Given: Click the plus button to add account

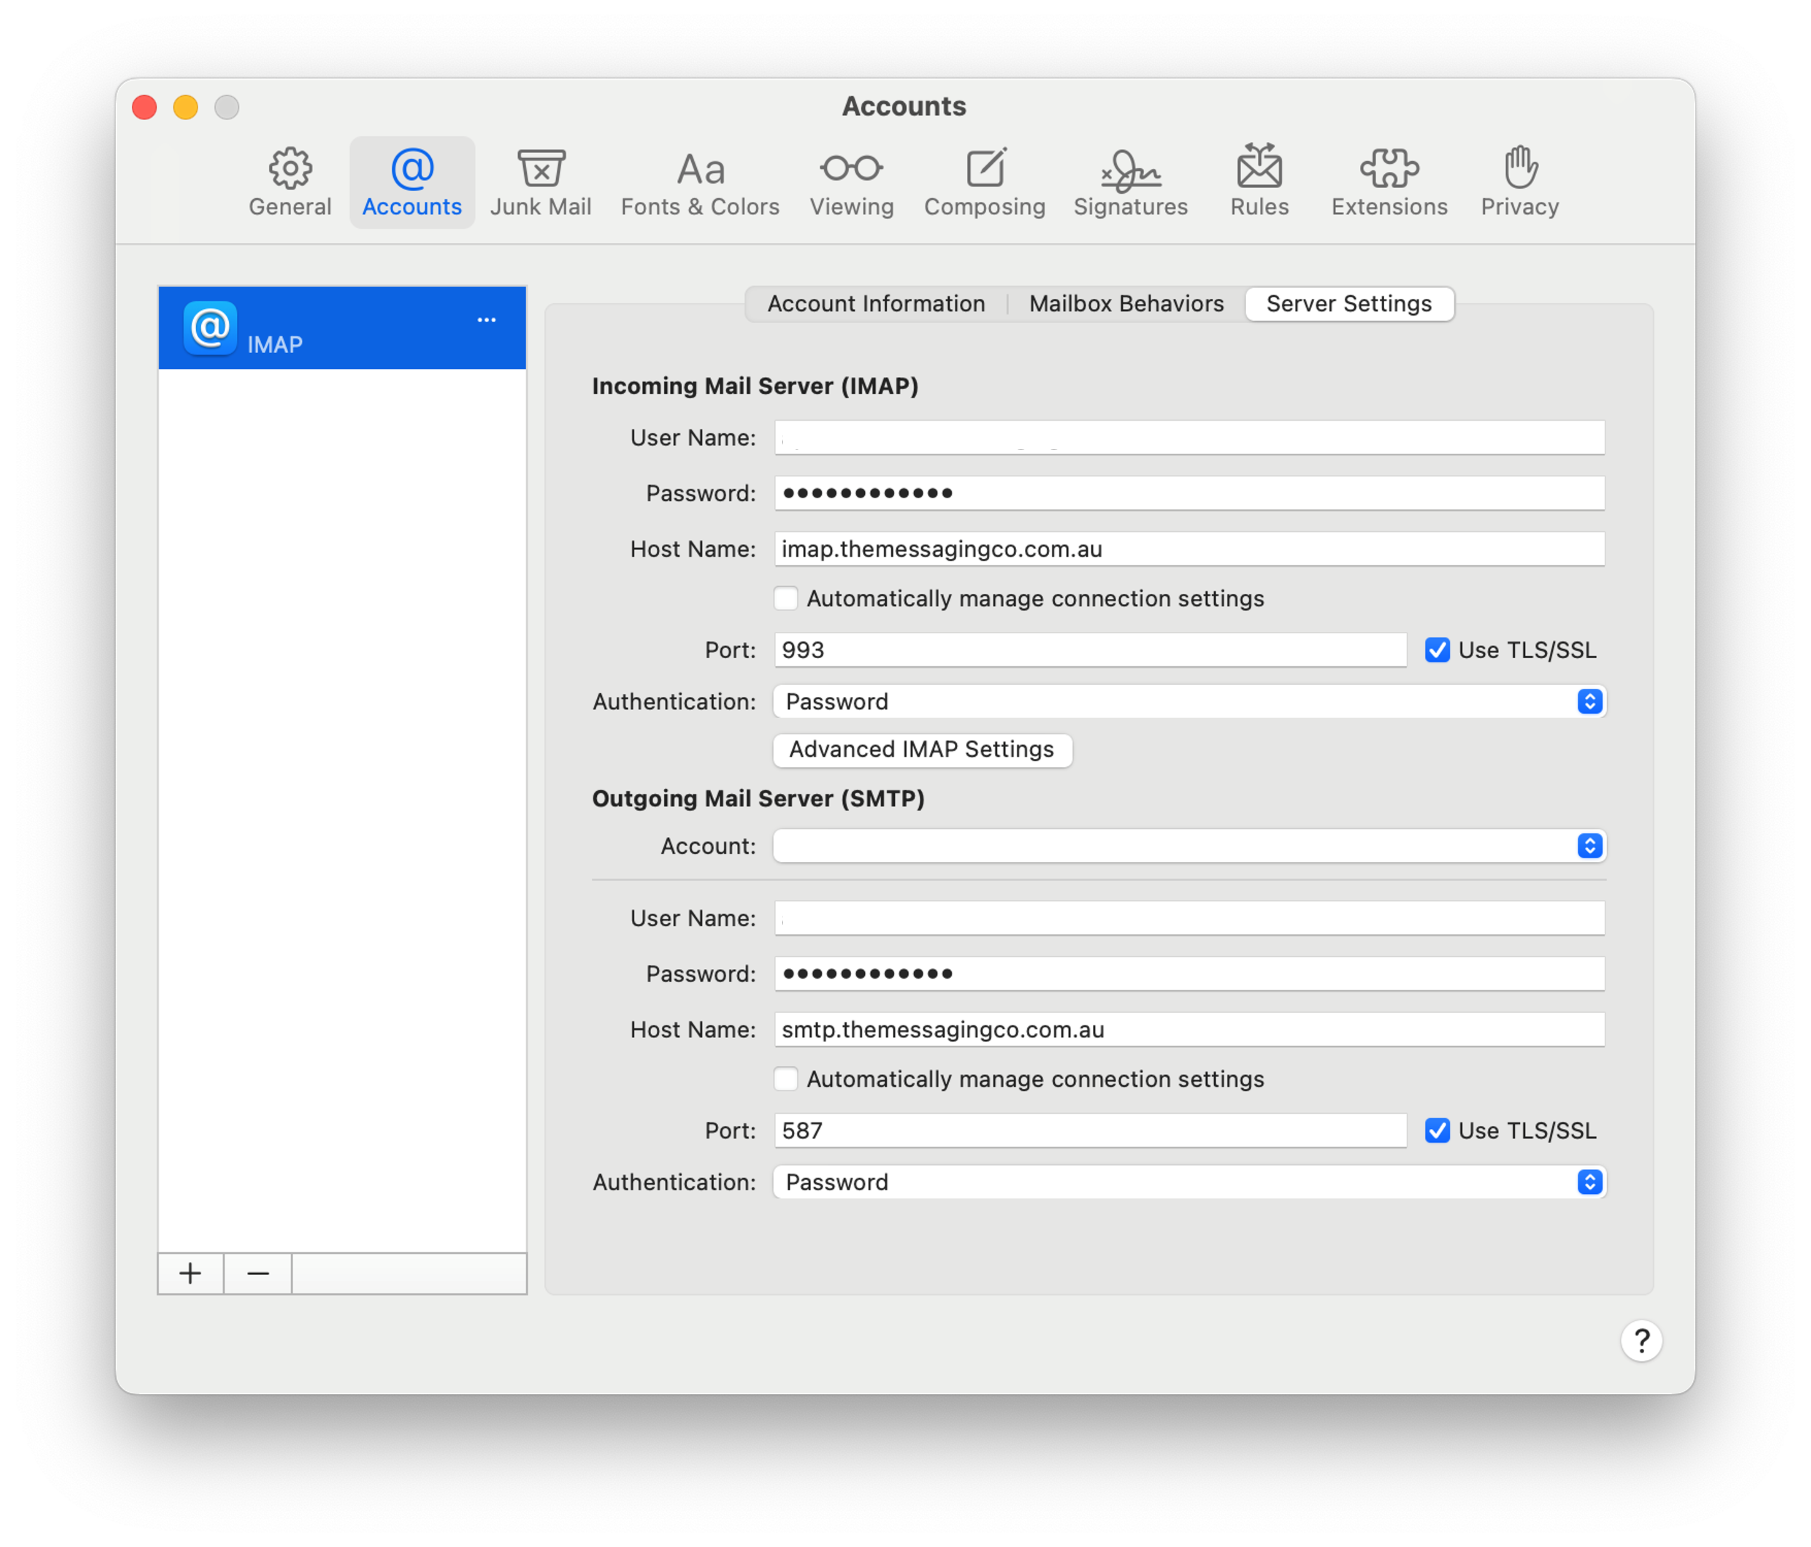Looking at the screenshot, I should tap(191, 1273).
